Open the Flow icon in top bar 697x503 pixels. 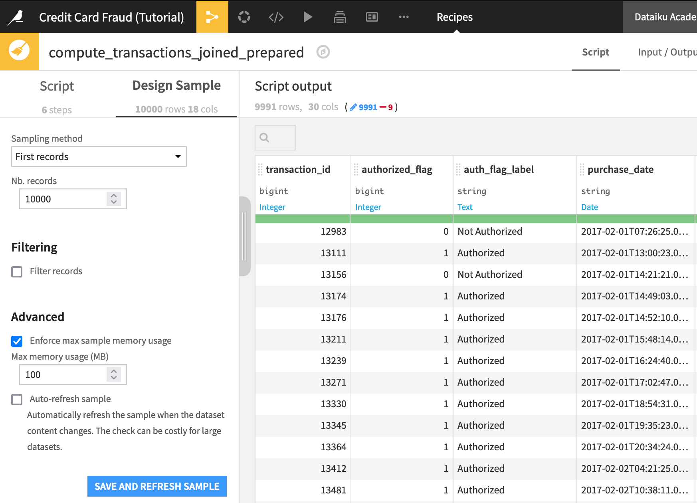point(212,17)
